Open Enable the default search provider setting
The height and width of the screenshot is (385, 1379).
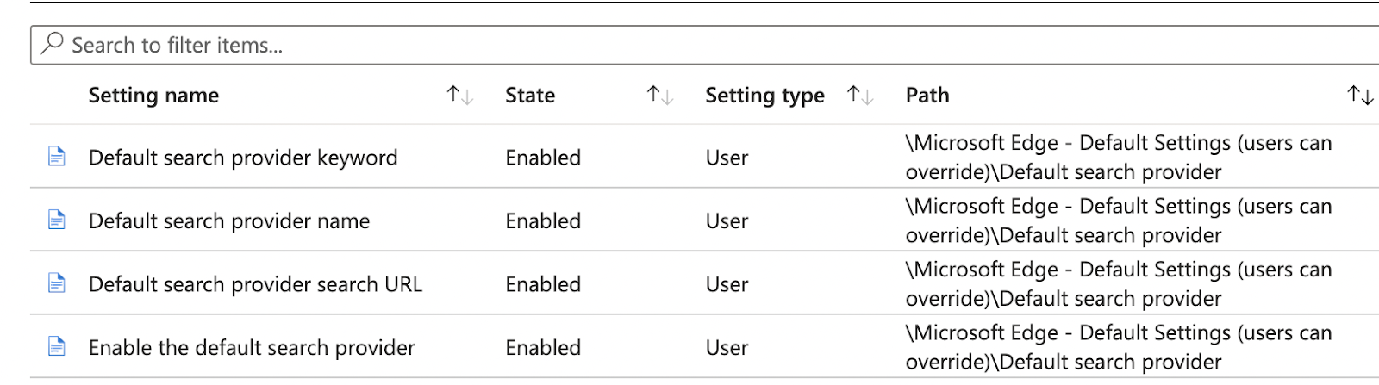[x=252, y=348]
